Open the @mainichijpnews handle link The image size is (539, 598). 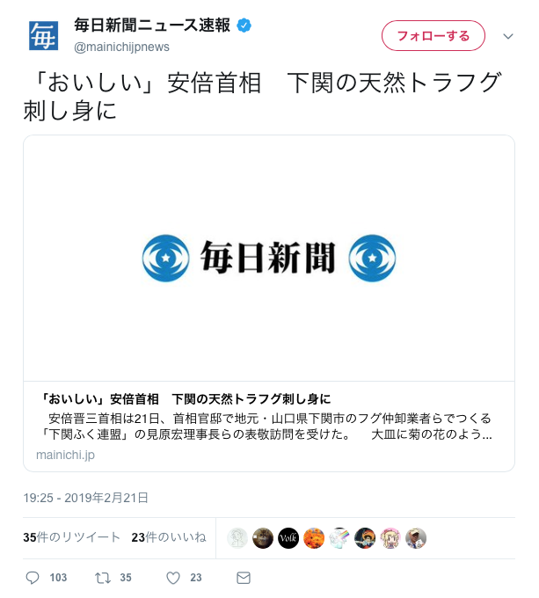point(121,47)
